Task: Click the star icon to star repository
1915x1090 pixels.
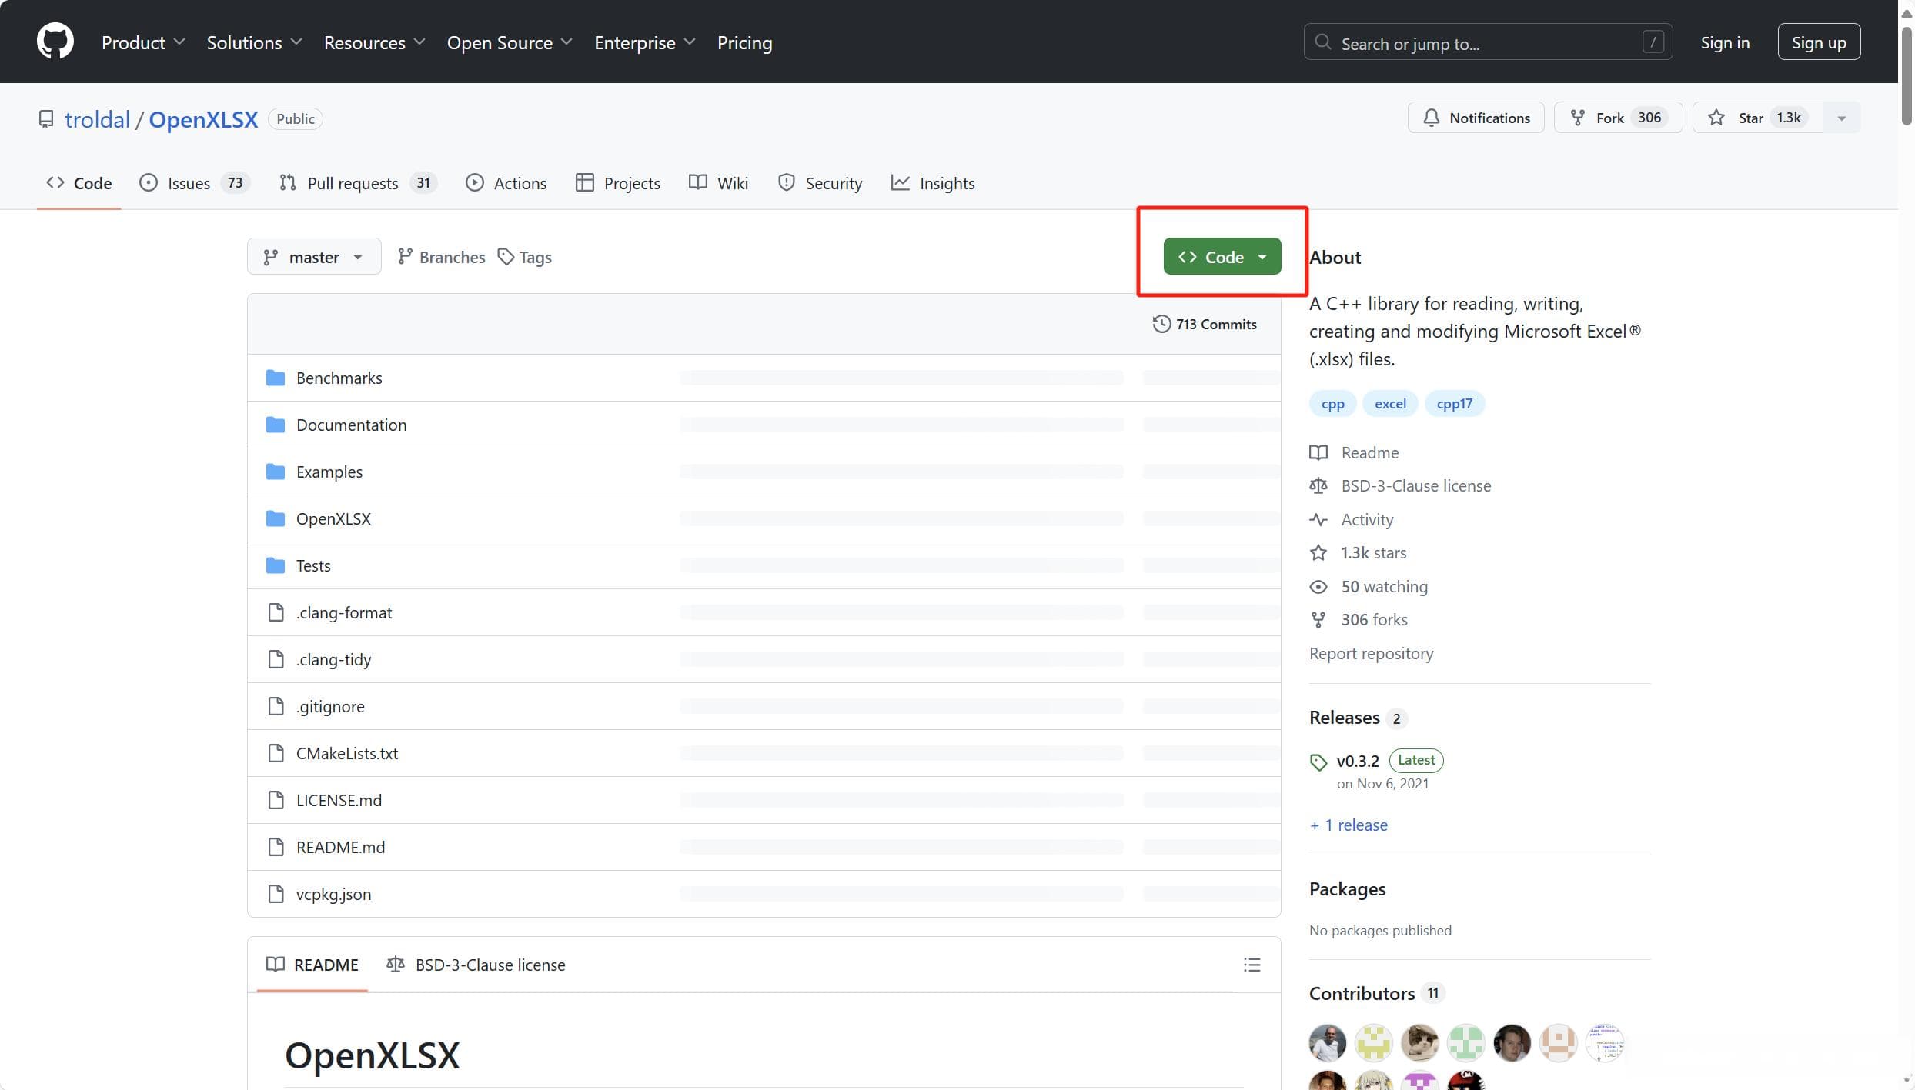Action: click(1716, 118)
